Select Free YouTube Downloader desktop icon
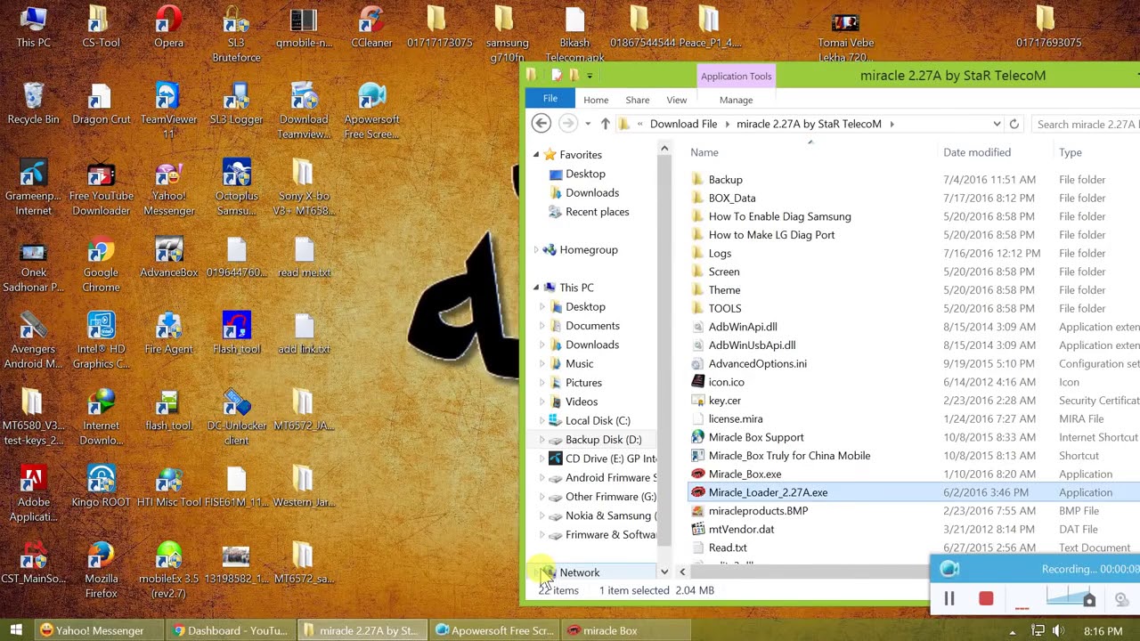1140x641 pixels. 101,187
